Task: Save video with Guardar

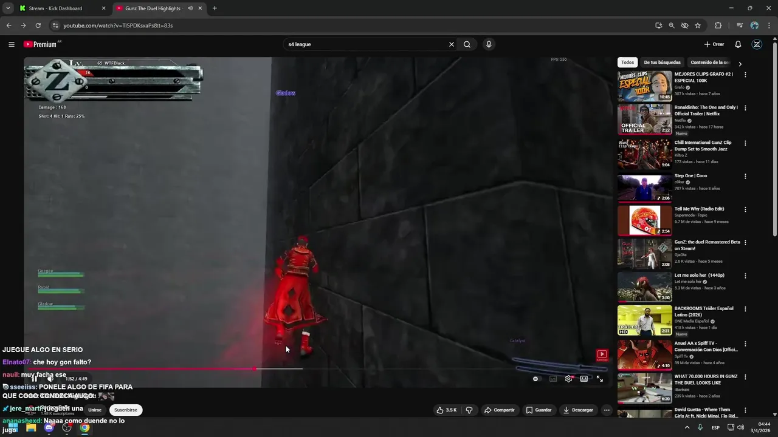Action: [539, 410]
